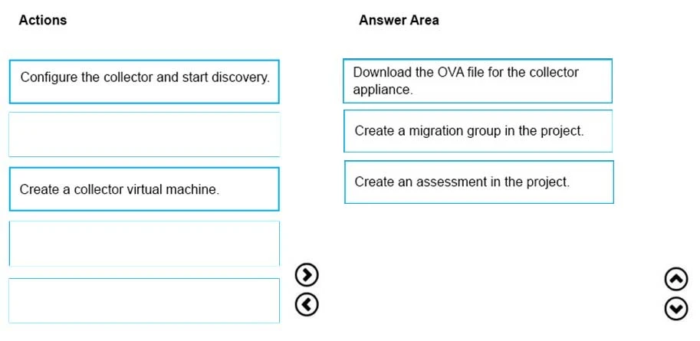Select 'Create an assessment in the project'
Viewport: 700px width, 341px height.
point(478,182)
